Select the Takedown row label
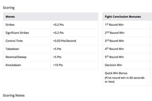152x101 pixels. tap(12, 49)
